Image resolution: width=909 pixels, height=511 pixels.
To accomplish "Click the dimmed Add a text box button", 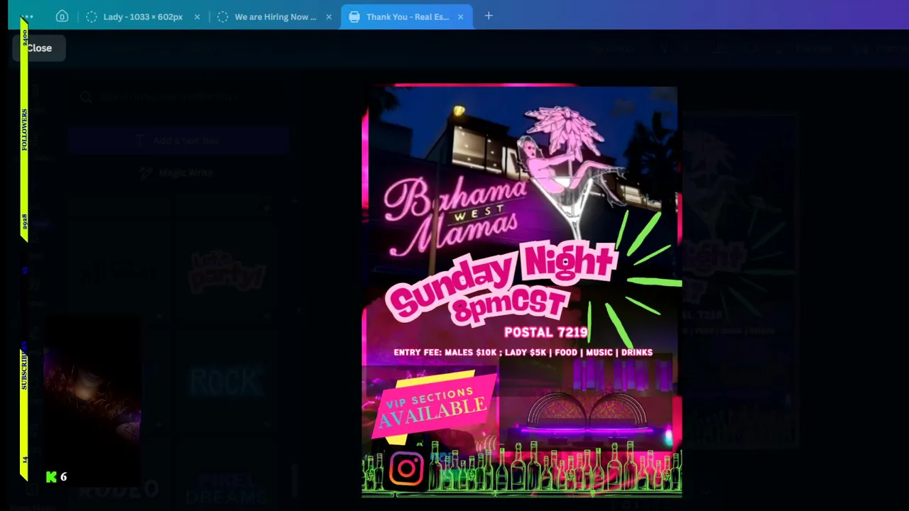I will pos(178,141).
